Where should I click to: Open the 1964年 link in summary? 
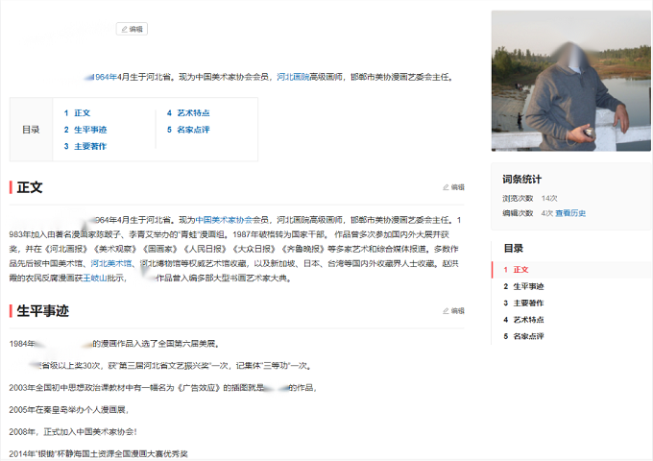(105, 77)
